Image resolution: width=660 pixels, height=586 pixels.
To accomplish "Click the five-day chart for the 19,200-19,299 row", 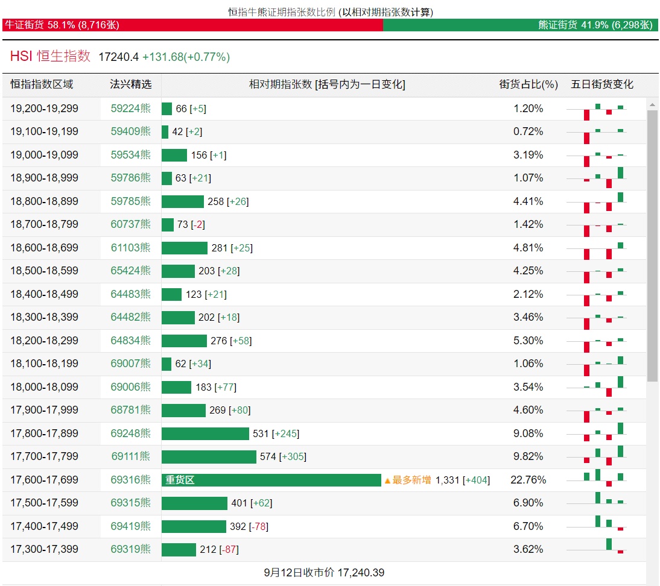I will (603, 109).
